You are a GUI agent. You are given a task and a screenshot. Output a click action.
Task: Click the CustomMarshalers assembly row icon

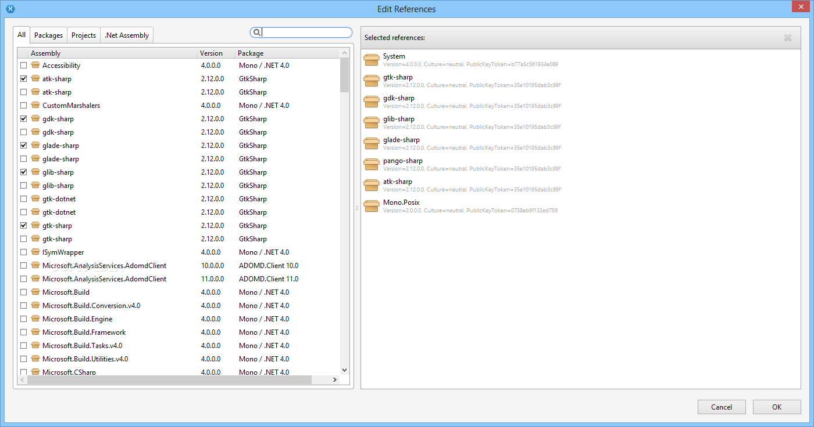(35, 106)
